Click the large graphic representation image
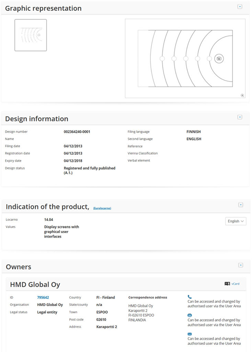 click(185, 58)
